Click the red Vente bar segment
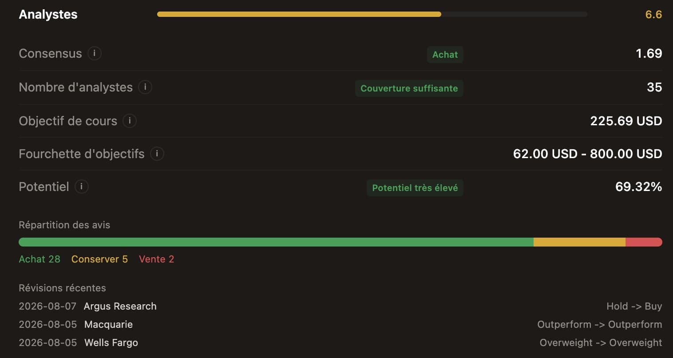The width and height of the screenshot is (673, 358). click(x=644, y=242)
